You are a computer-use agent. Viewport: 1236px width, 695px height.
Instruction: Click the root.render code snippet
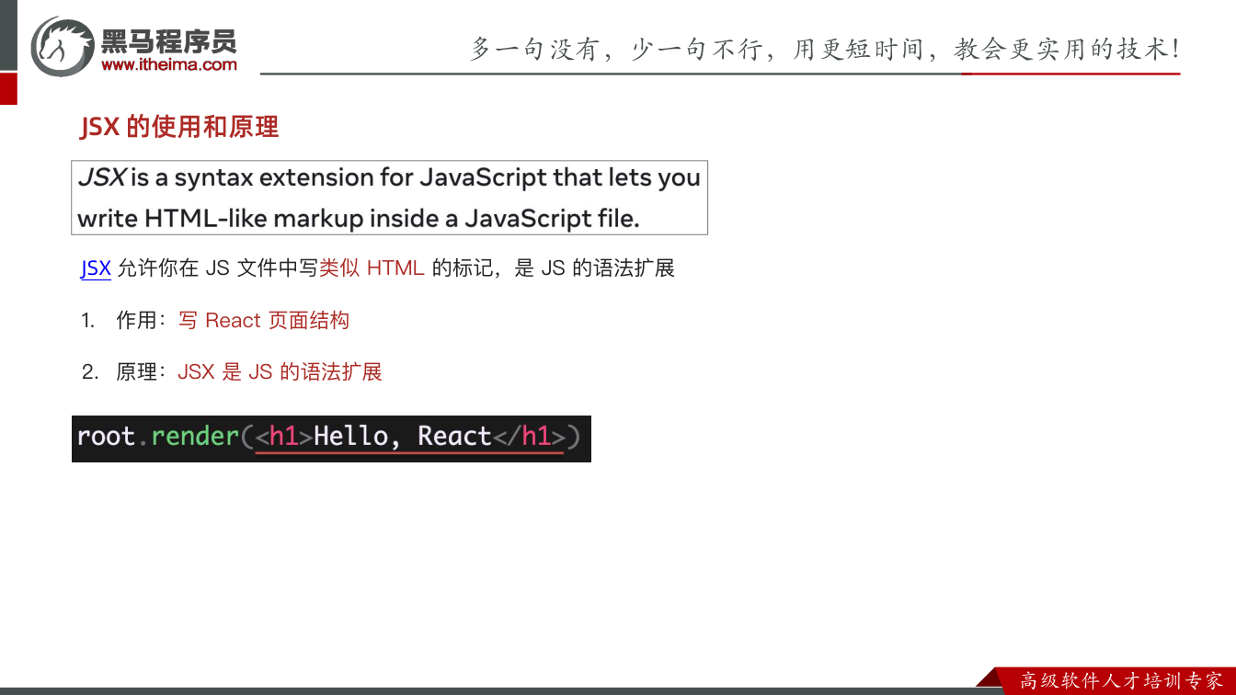pyautogui.click(x=331, y=439)
